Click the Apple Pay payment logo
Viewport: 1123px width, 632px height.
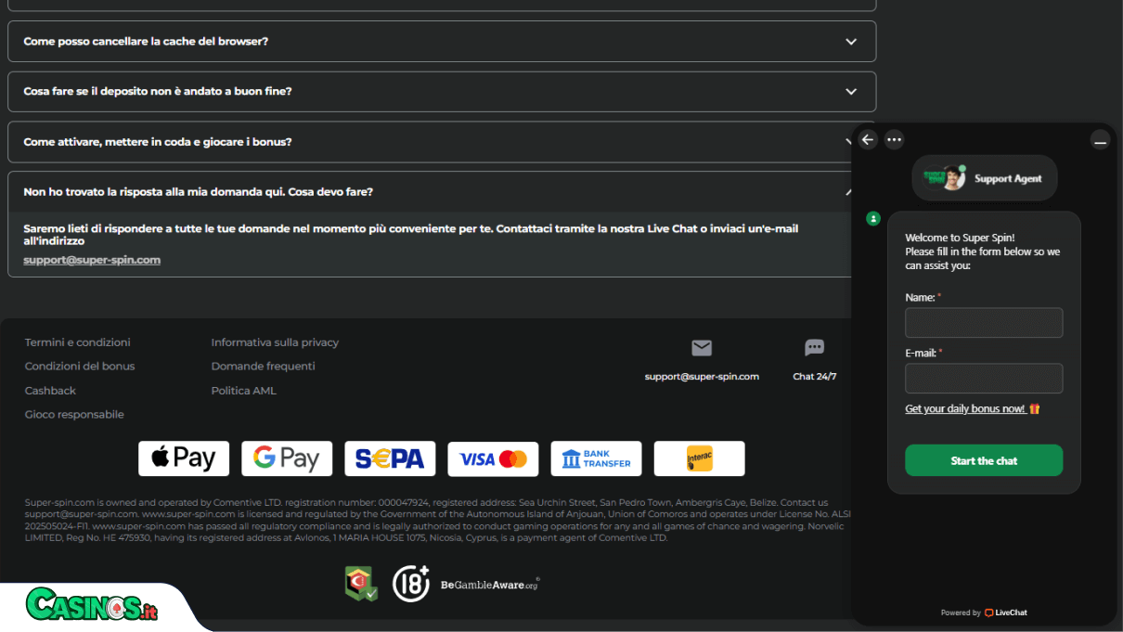[184, 458]
